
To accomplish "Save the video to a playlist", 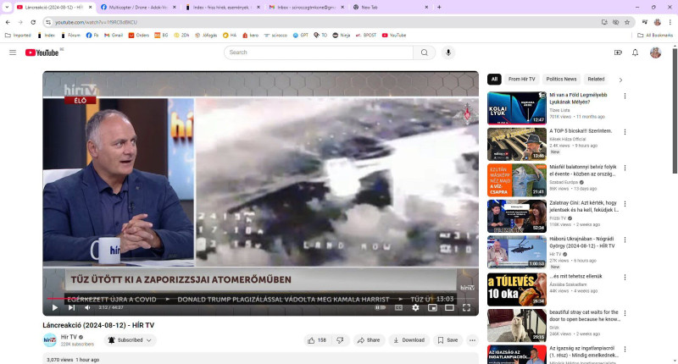I will [x=447, y=340].
